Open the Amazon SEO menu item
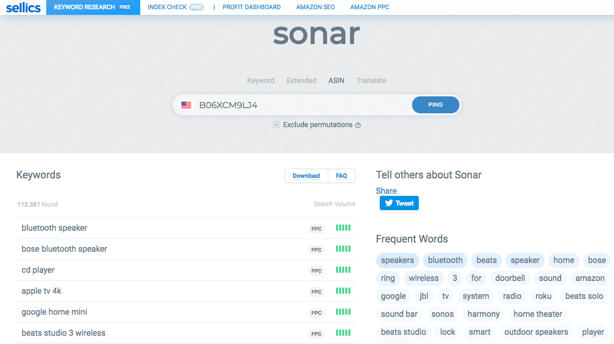Image resolution: width=614 pixels, height=344 pixels. [x=315, y=7]
